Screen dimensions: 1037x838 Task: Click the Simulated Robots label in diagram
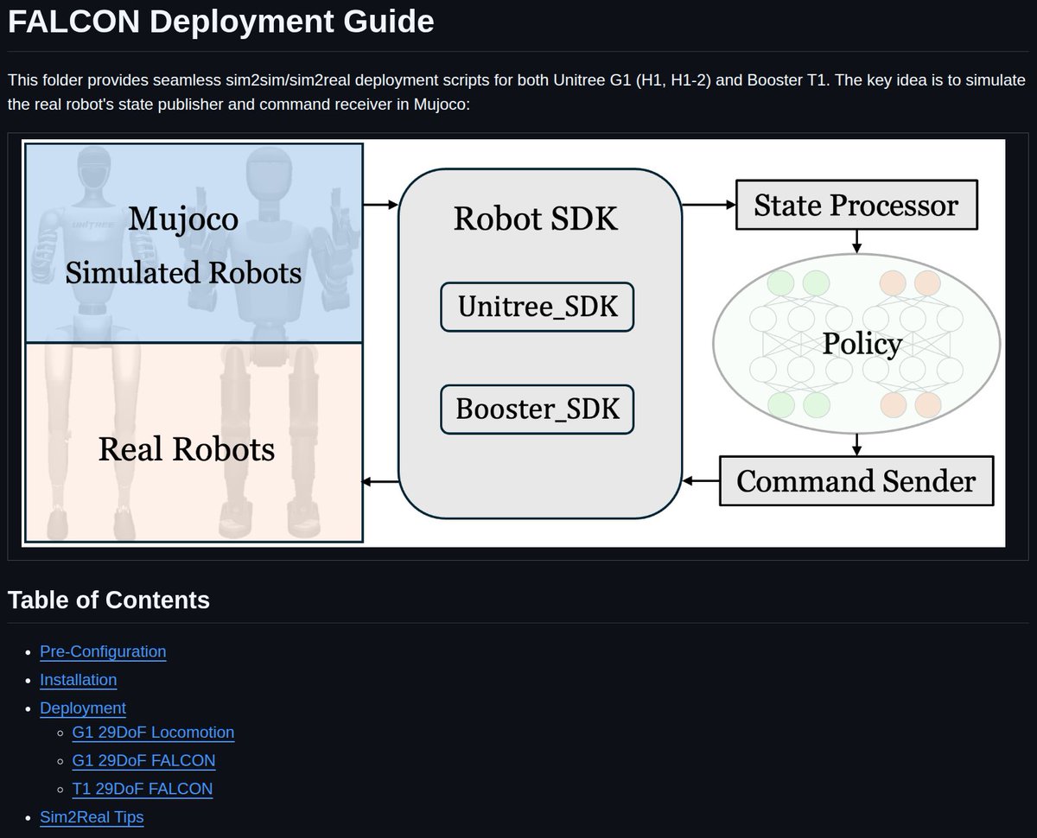click(183, 273)
